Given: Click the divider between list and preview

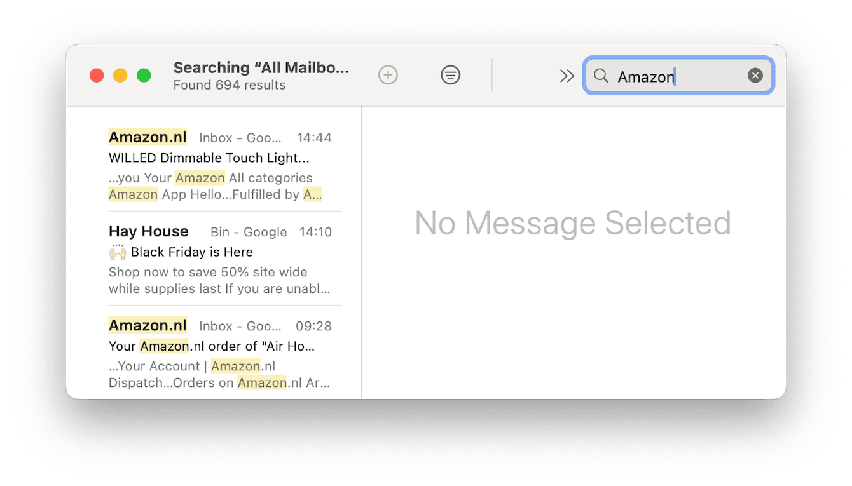Looking at the screenshot, I should tap(361, 254).
